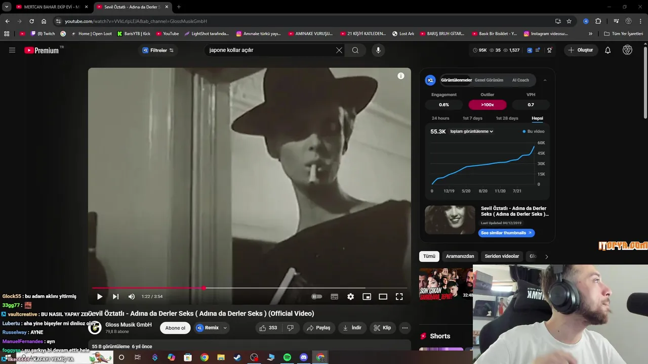Open a new browser tab plus
The height and width of the screenshot is (364, 648).
click(179, 7)
